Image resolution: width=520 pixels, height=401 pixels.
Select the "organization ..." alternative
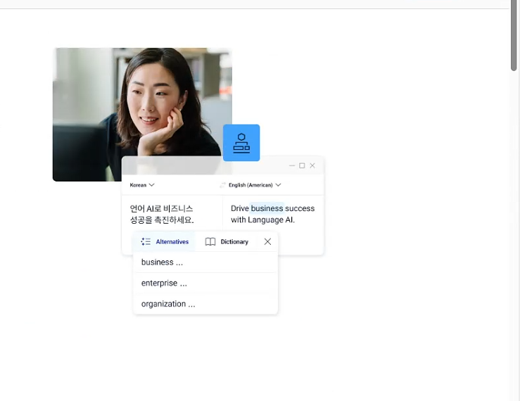click(205, 304)
